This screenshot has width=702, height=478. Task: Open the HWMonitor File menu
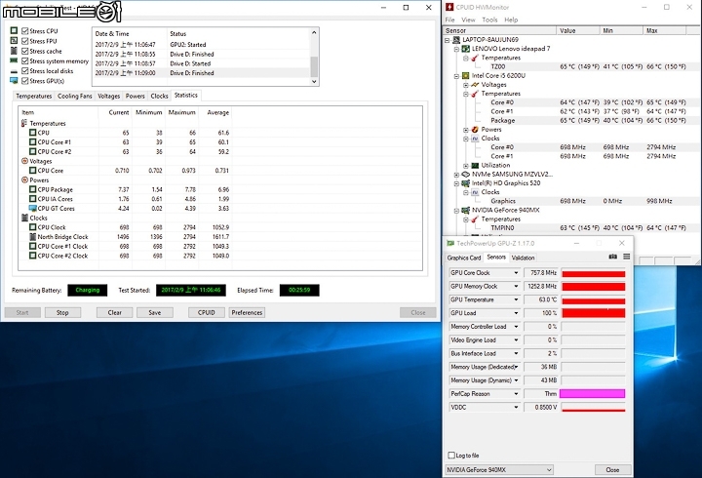(449, 20)
